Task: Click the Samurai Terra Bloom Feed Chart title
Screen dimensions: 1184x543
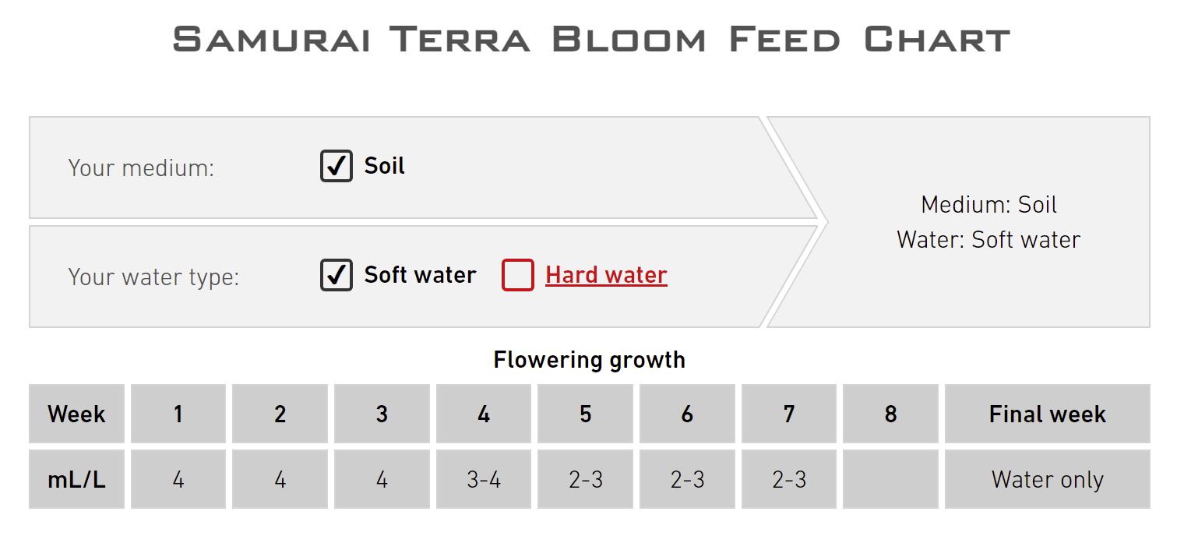Action: pos(591,39)
